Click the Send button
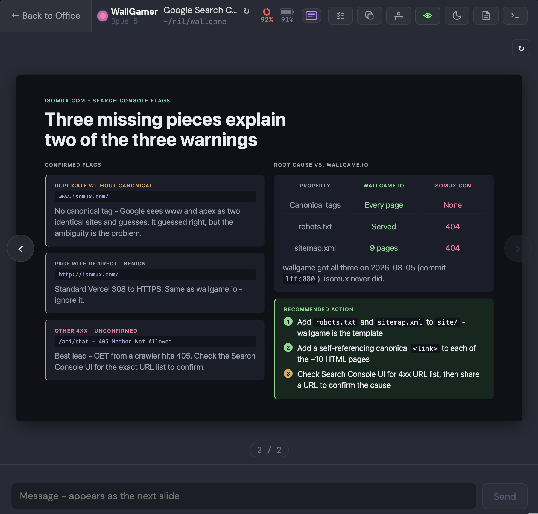Screen dimensions: 538x514 (505, 496)
